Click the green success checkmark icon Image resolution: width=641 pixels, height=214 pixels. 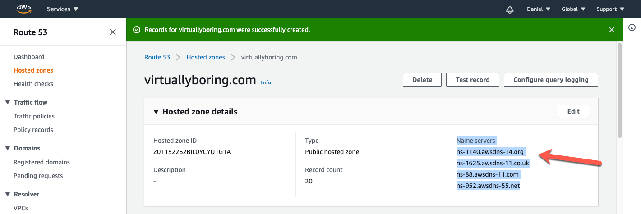137,30
